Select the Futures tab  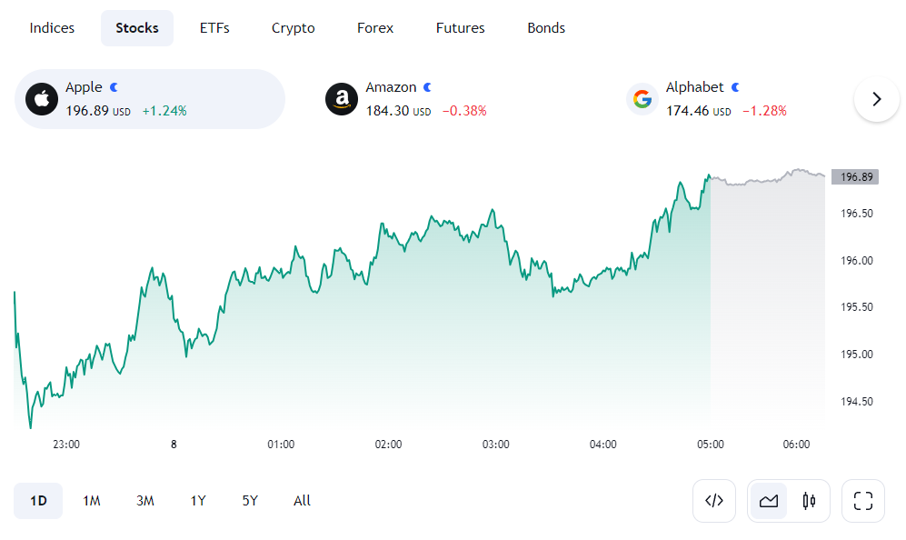[x=460, y=28]
